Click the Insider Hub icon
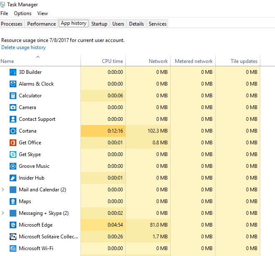275x256 pixels. pyautogui.click(x=13, y=178)
